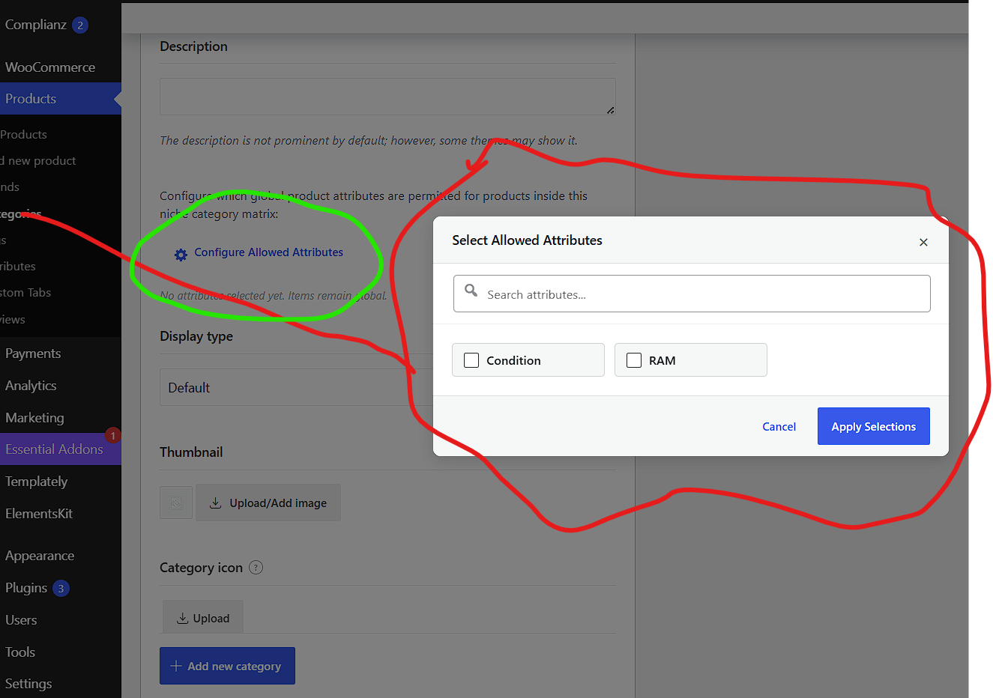Viewport: 993px width, 698px height.
Task: Check the Condition attribute checkbox
Action: coord(471,360)
